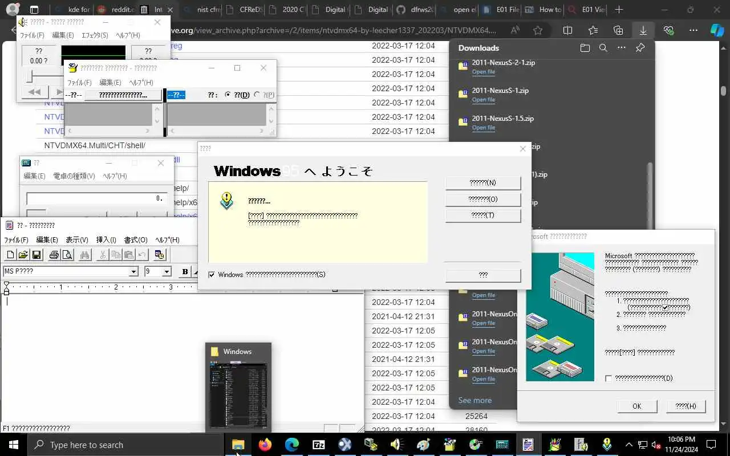
Task: Click the Calculator display field
Action: [x=96, y=198]
